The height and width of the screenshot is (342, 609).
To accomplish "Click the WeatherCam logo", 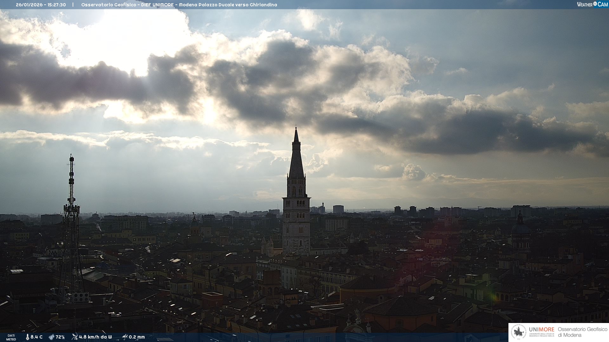I will click(592, 4).
